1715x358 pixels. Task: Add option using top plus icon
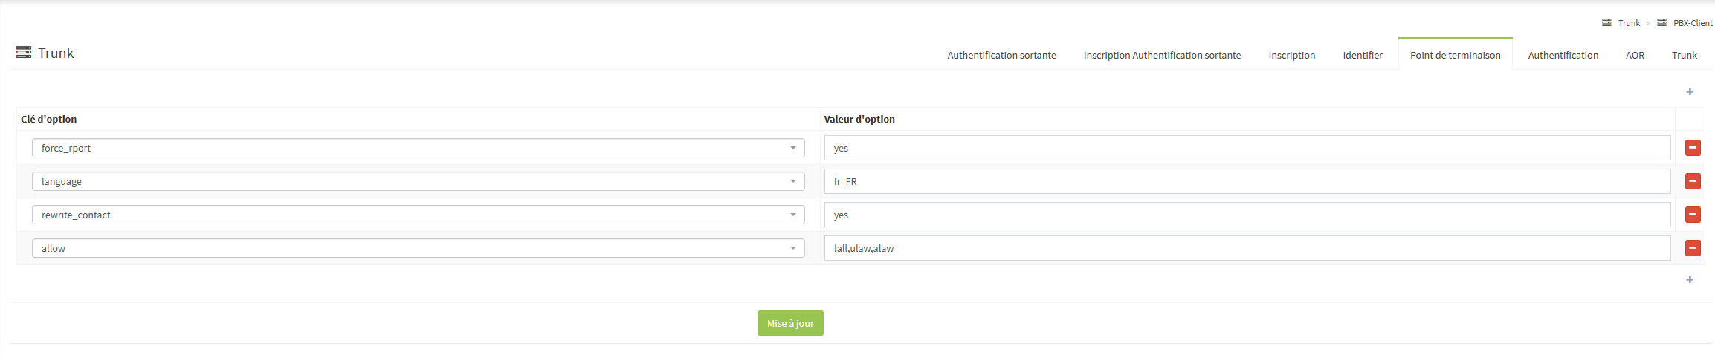pos(1690,91)
